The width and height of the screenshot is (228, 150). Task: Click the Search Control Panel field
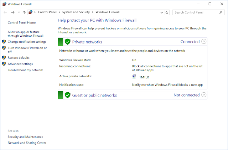[x=196, y=12]
